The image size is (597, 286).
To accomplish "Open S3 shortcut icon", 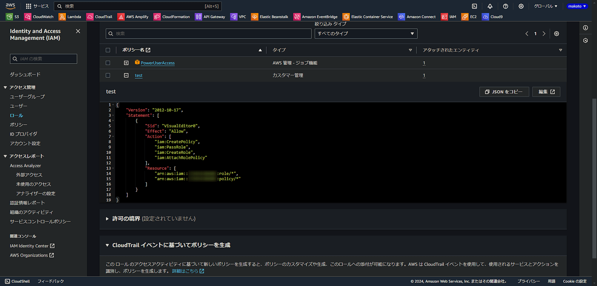I will 9,17.
